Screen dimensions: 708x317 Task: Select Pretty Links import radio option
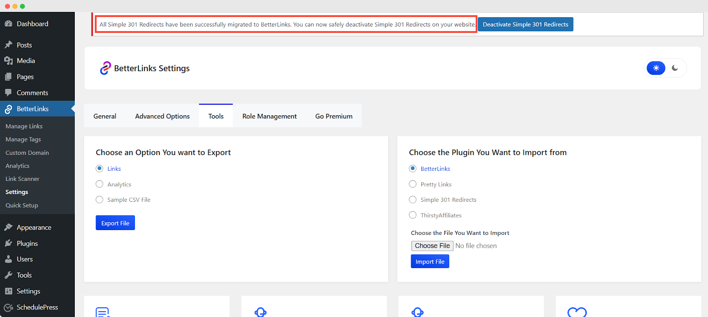coord(413,184)
